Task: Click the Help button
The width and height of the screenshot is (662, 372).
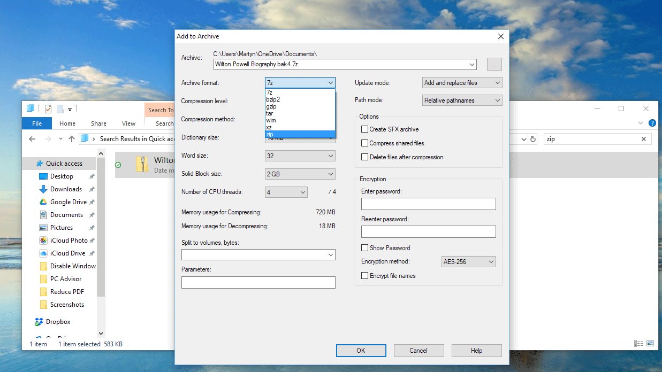Action: pos(476,350)
